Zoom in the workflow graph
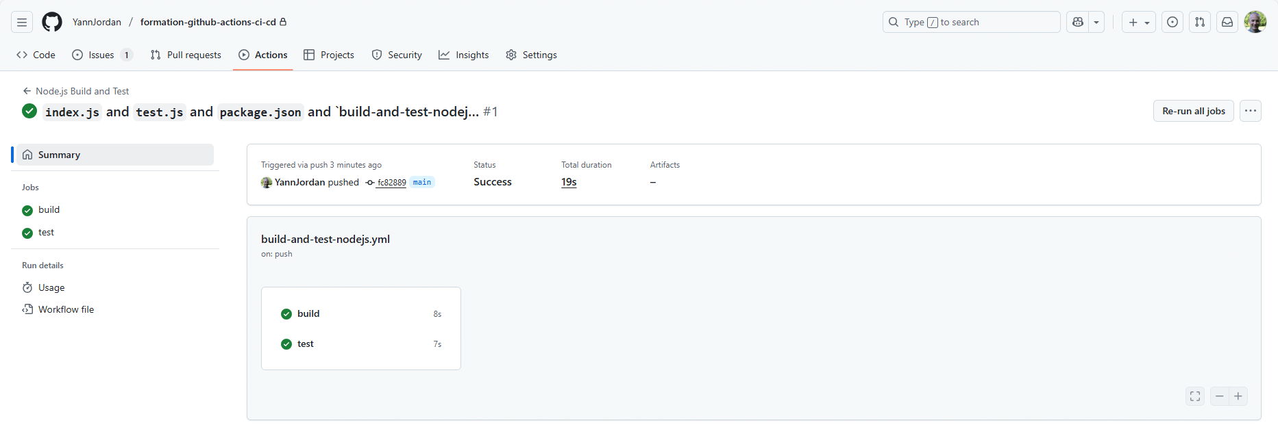Viewport: 1278px width, 427px height. 1238,396
